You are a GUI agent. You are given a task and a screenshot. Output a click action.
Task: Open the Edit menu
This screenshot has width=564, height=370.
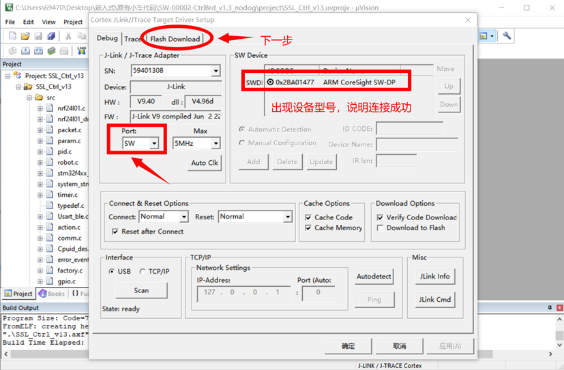[x=29, y=22]
